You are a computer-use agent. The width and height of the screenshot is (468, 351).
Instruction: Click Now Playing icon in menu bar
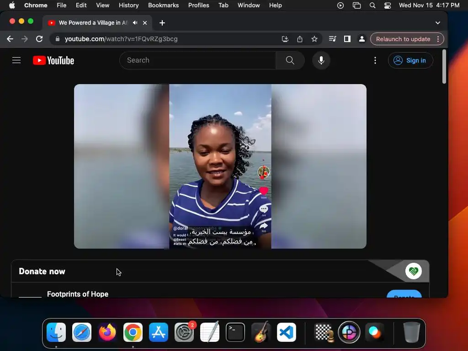coord(340,5)
